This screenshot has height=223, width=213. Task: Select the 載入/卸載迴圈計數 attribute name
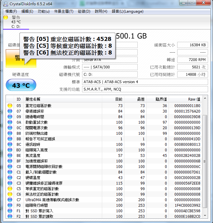pos(41,172)
